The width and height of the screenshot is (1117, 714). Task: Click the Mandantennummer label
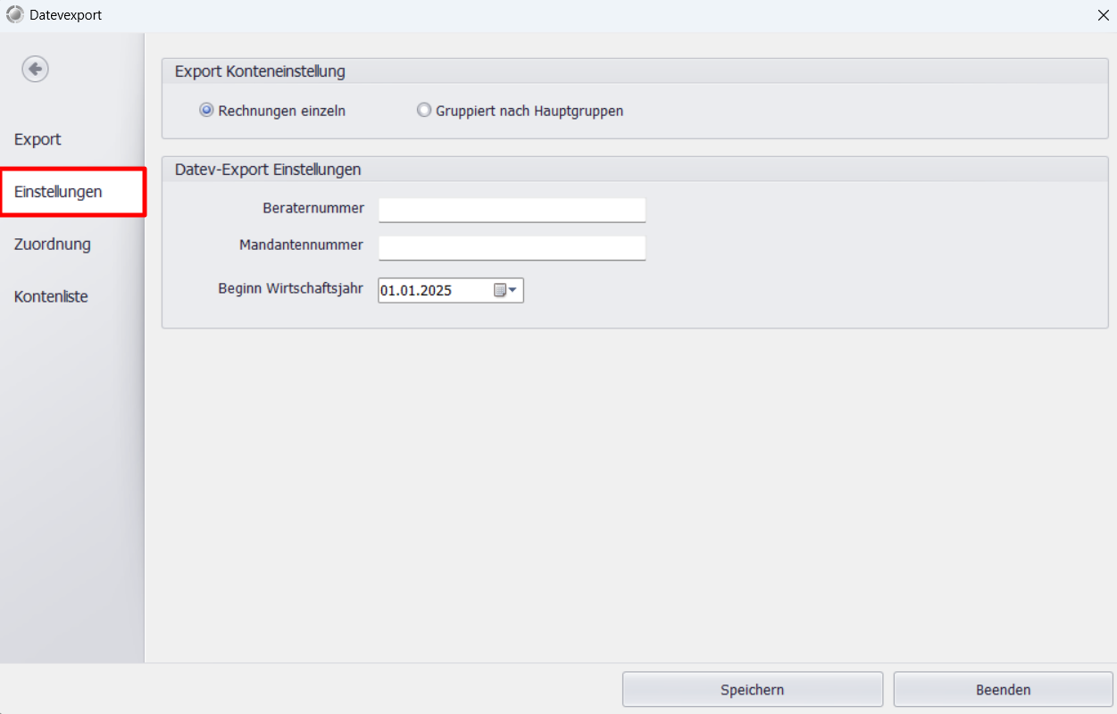[301, 245]
